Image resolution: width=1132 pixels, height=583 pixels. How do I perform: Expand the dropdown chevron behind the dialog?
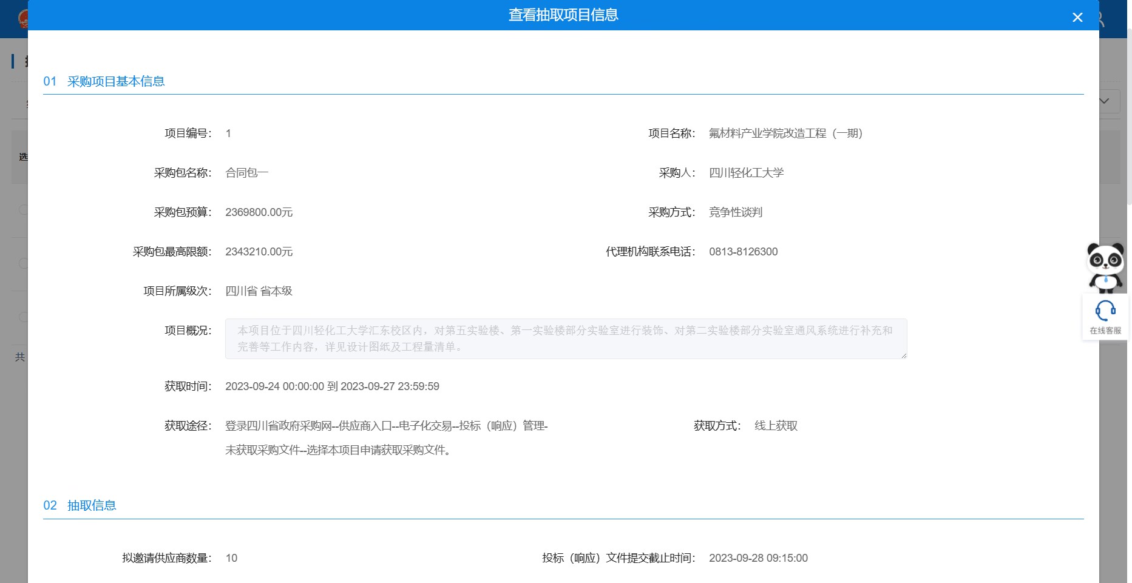tap(1105, 101)
